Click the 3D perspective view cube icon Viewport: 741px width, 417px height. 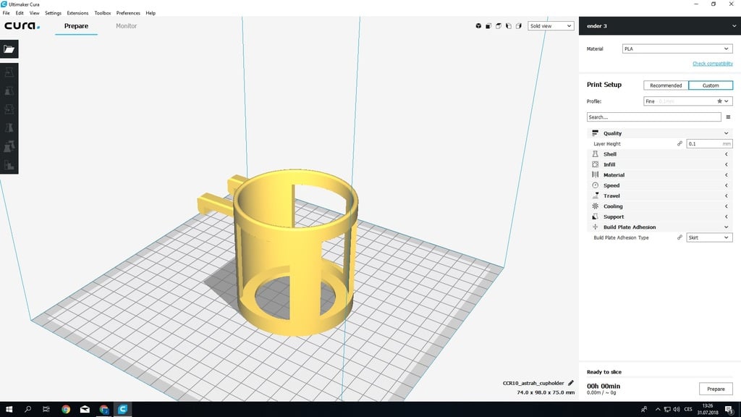click(478, 26)
